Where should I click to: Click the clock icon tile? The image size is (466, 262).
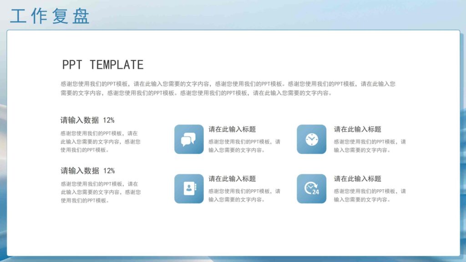click(312, 139)
